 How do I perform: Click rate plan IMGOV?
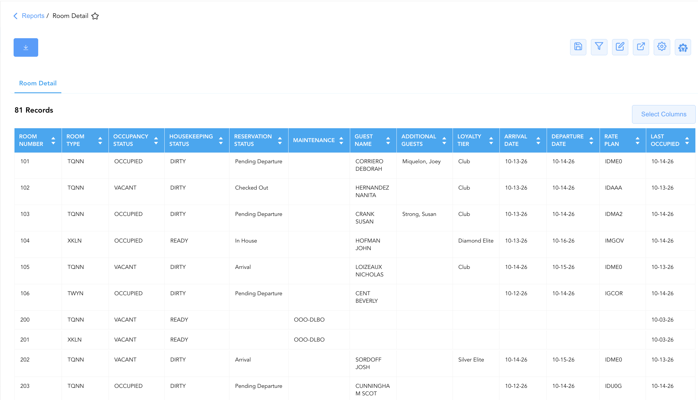[614, 241]
